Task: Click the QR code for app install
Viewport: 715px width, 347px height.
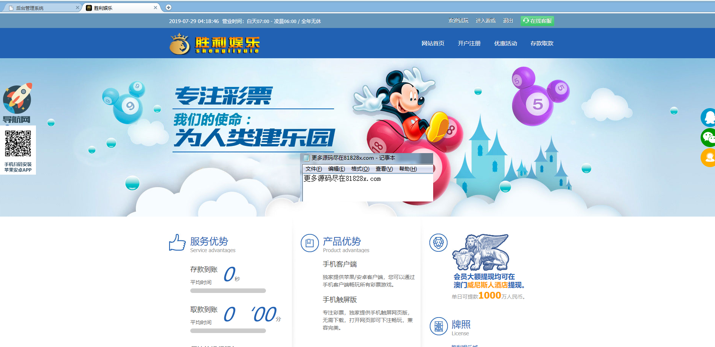Action: click(x=18, y=144)
